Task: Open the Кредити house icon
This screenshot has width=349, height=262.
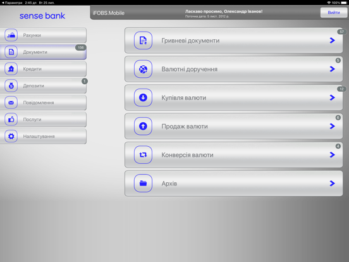Action: (x=11, y=69)
